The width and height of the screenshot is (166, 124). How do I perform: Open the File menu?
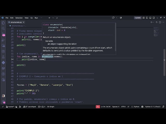pos(7,18)
